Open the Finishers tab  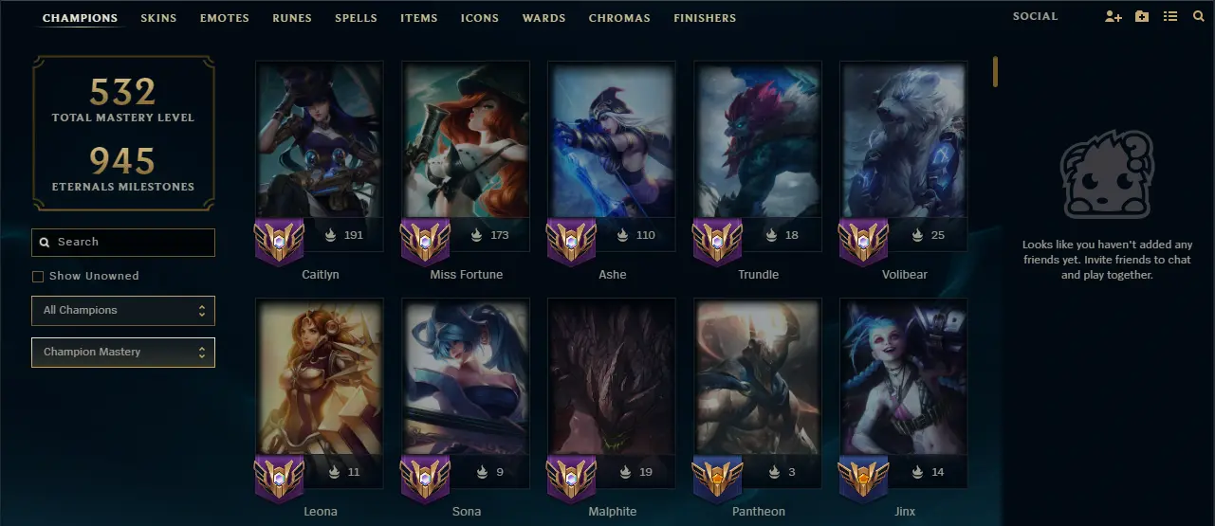[x=705, y=18]
